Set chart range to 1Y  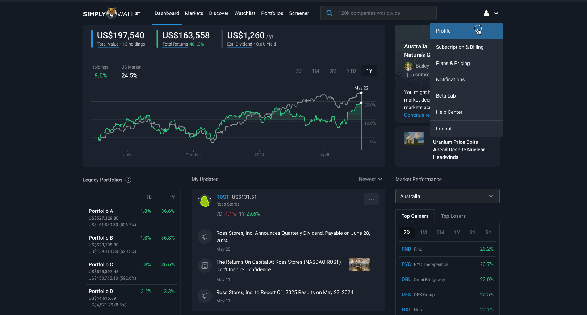[369, 71]
